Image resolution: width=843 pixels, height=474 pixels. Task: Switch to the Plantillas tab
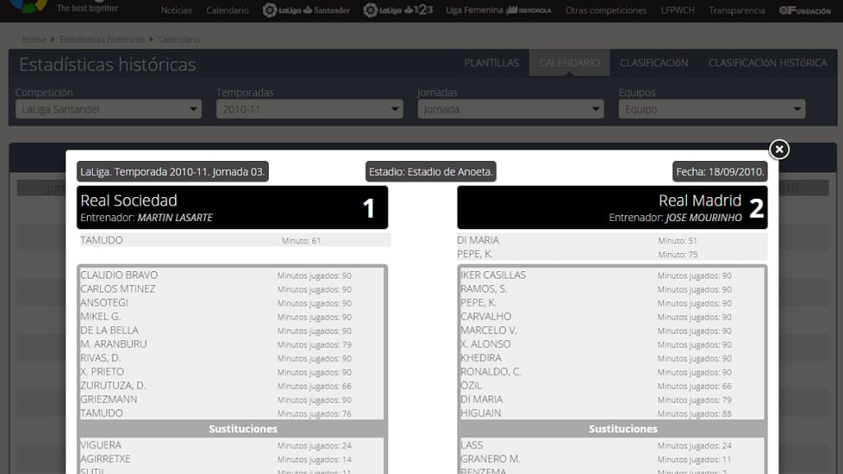tap(491, 63)
